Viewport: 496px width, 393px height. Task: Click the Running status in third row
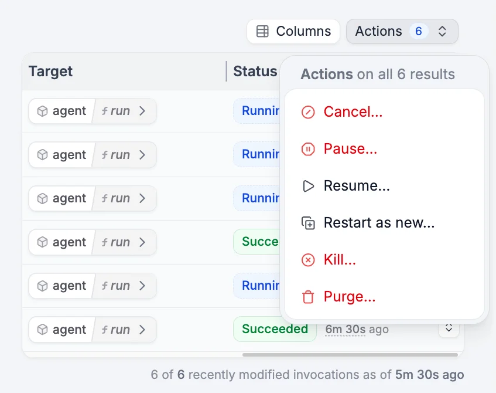click(256, 198)
